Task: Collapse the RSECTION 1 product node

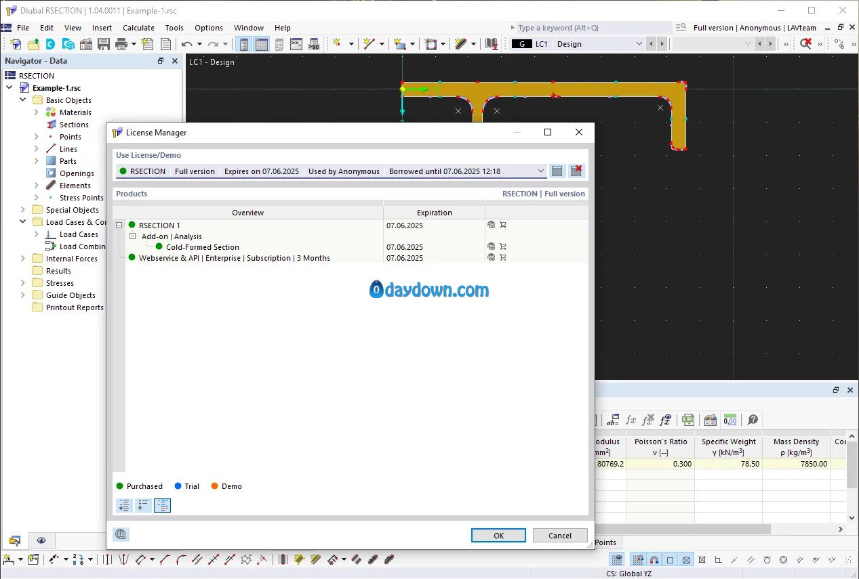Action: point(120,226)
